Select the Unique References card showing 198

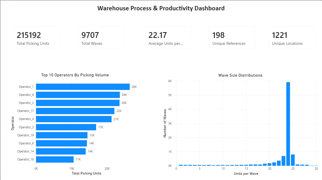pyautogui.click(x=232, y=37)
